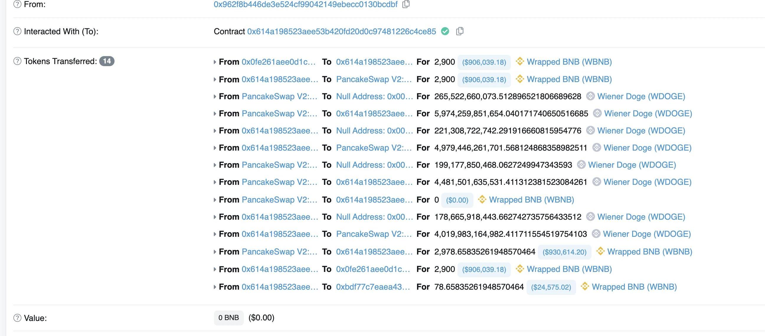
Task: Click the WDOGE icon in the 221,308,722,742 row
Action: click(590, 131)
